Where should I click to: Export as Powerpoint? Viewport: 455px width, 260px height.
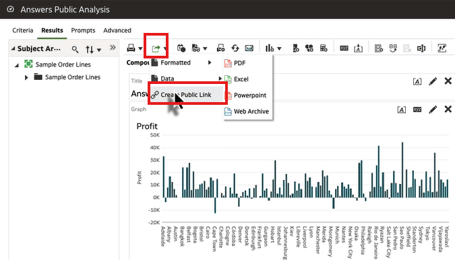pos(248,95)
